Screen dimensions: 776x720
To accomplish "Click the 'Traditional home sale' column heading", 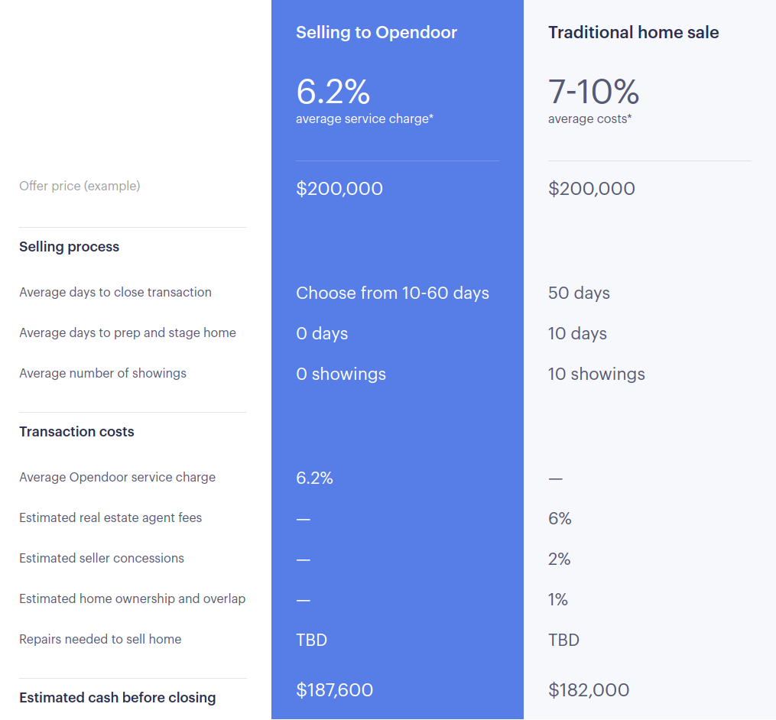I will [x=633, y=33].
